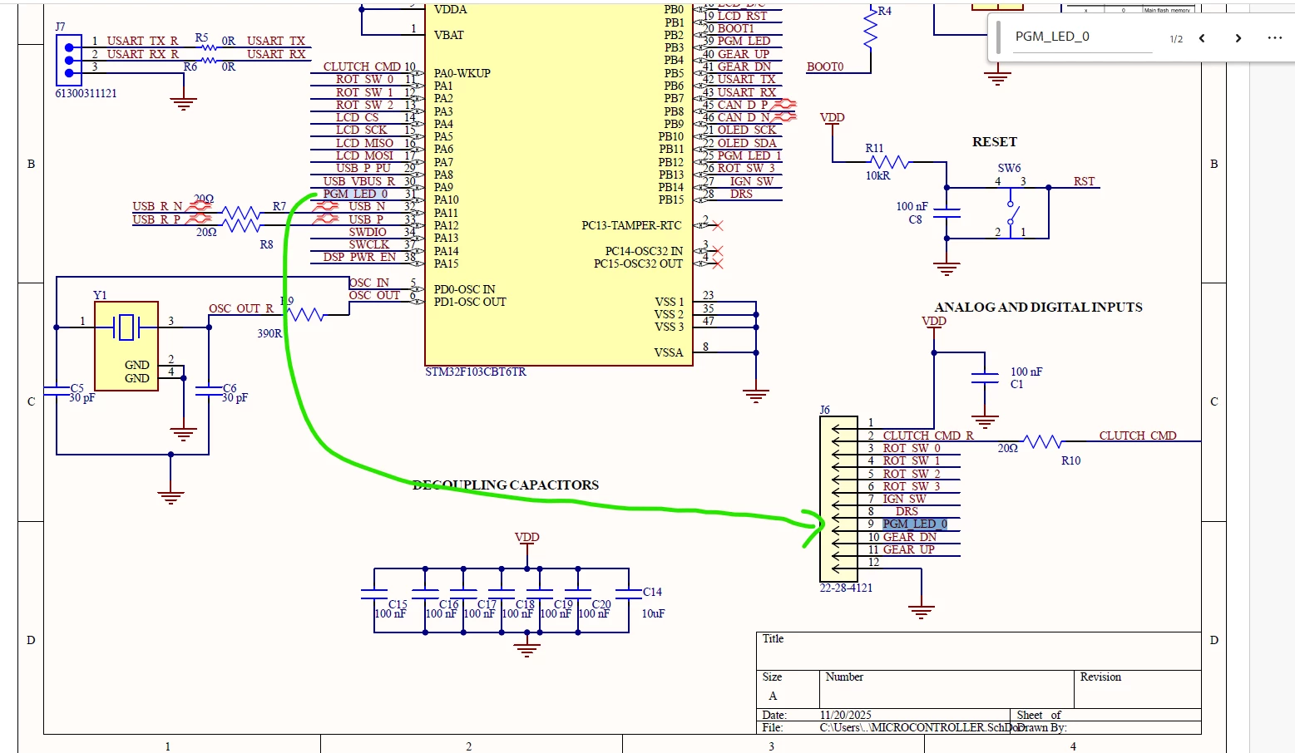Click the SWCLK net label

coord(369,245)
